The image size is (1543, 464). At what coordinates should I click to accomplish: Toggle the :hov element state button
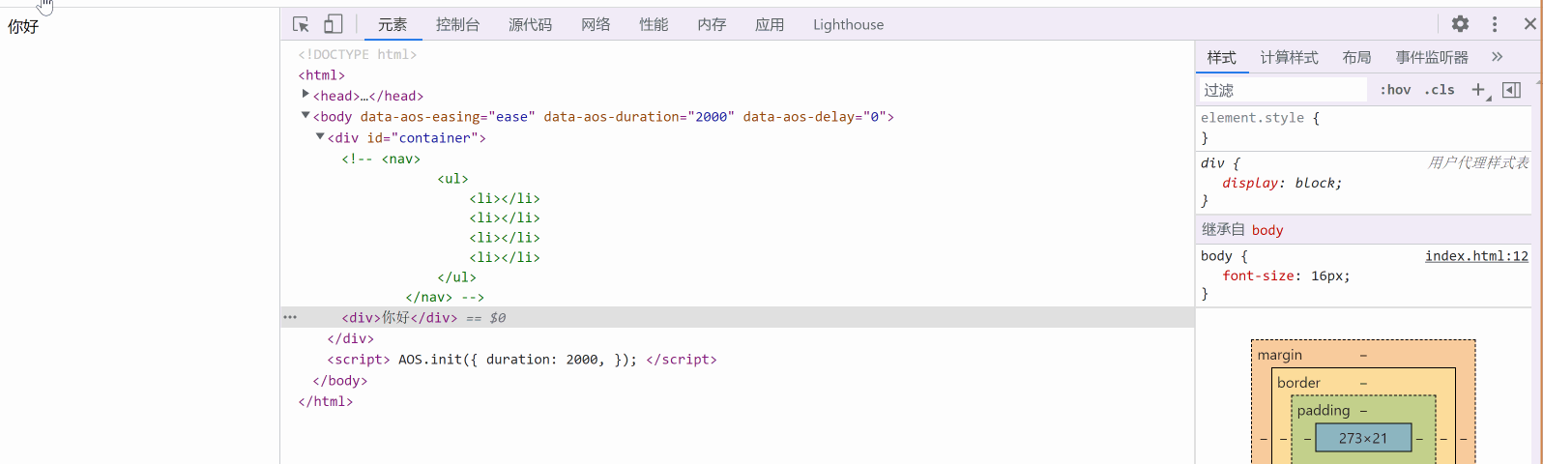pyautogui.click(x=1395, y=90)
